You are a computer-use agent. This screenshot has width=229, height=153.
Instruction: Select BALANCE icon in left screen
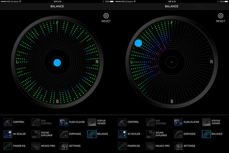point(92,134)
